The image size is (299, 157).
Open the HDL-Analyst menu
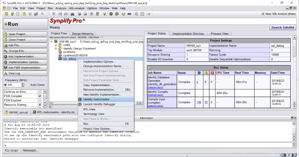tap(77, 8)
